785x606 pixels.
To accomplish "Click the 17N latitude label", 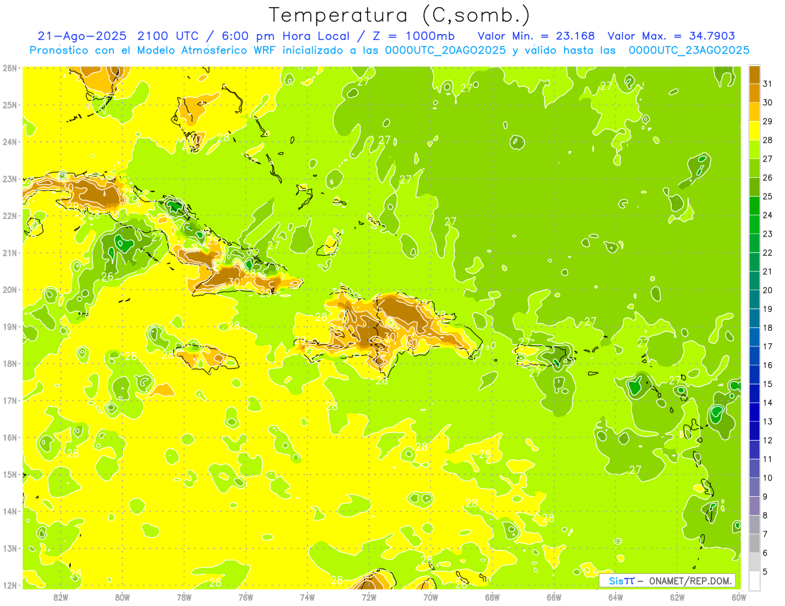I will tap(9, 400).
